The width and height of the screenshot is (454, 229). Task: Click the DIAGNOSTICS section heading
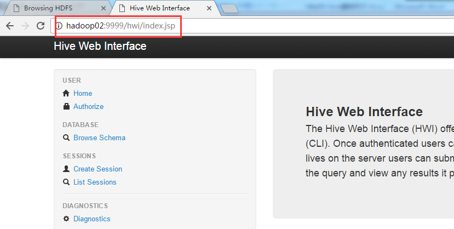tap(85, 206)
